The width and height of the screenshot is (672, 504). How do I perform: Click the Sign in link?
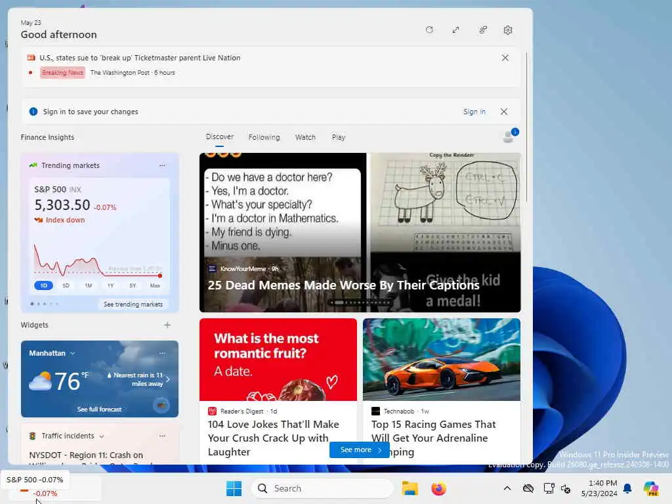pyautogui.click(x=474, y=112)
